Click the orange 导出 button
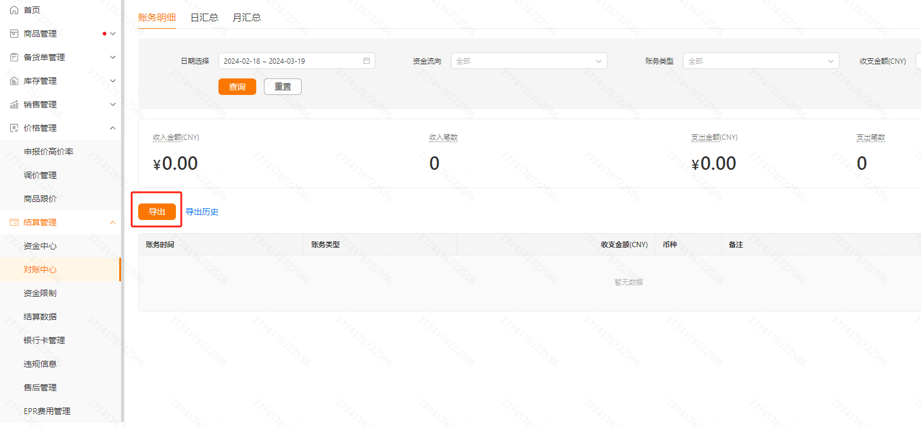This screenshot has width=921, height=427. 157,212
